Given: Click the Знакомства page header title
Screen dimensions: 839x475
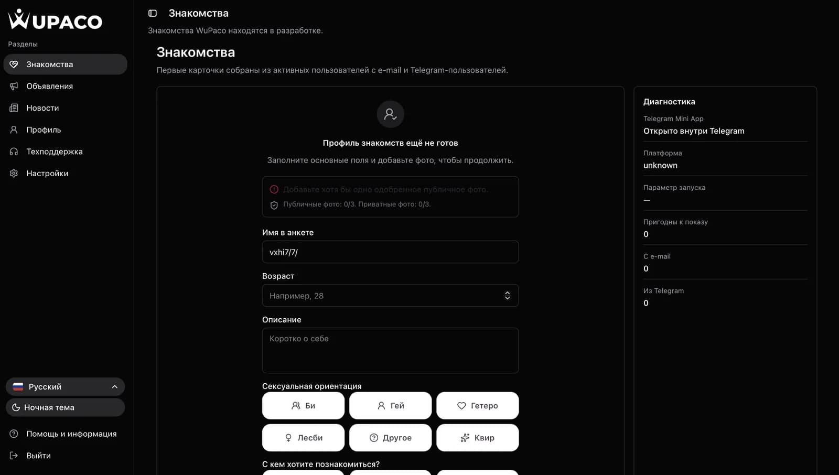Looking at the screenshot, I should 198,13.
